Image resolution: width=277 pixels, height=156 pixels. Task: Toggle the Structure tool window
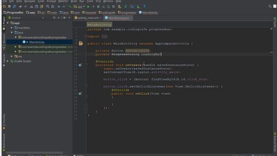pos(4,42)
